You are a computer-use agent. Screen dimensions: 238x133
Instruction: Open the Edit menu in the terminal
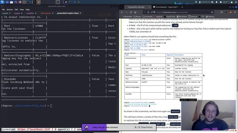pos(16,10)
